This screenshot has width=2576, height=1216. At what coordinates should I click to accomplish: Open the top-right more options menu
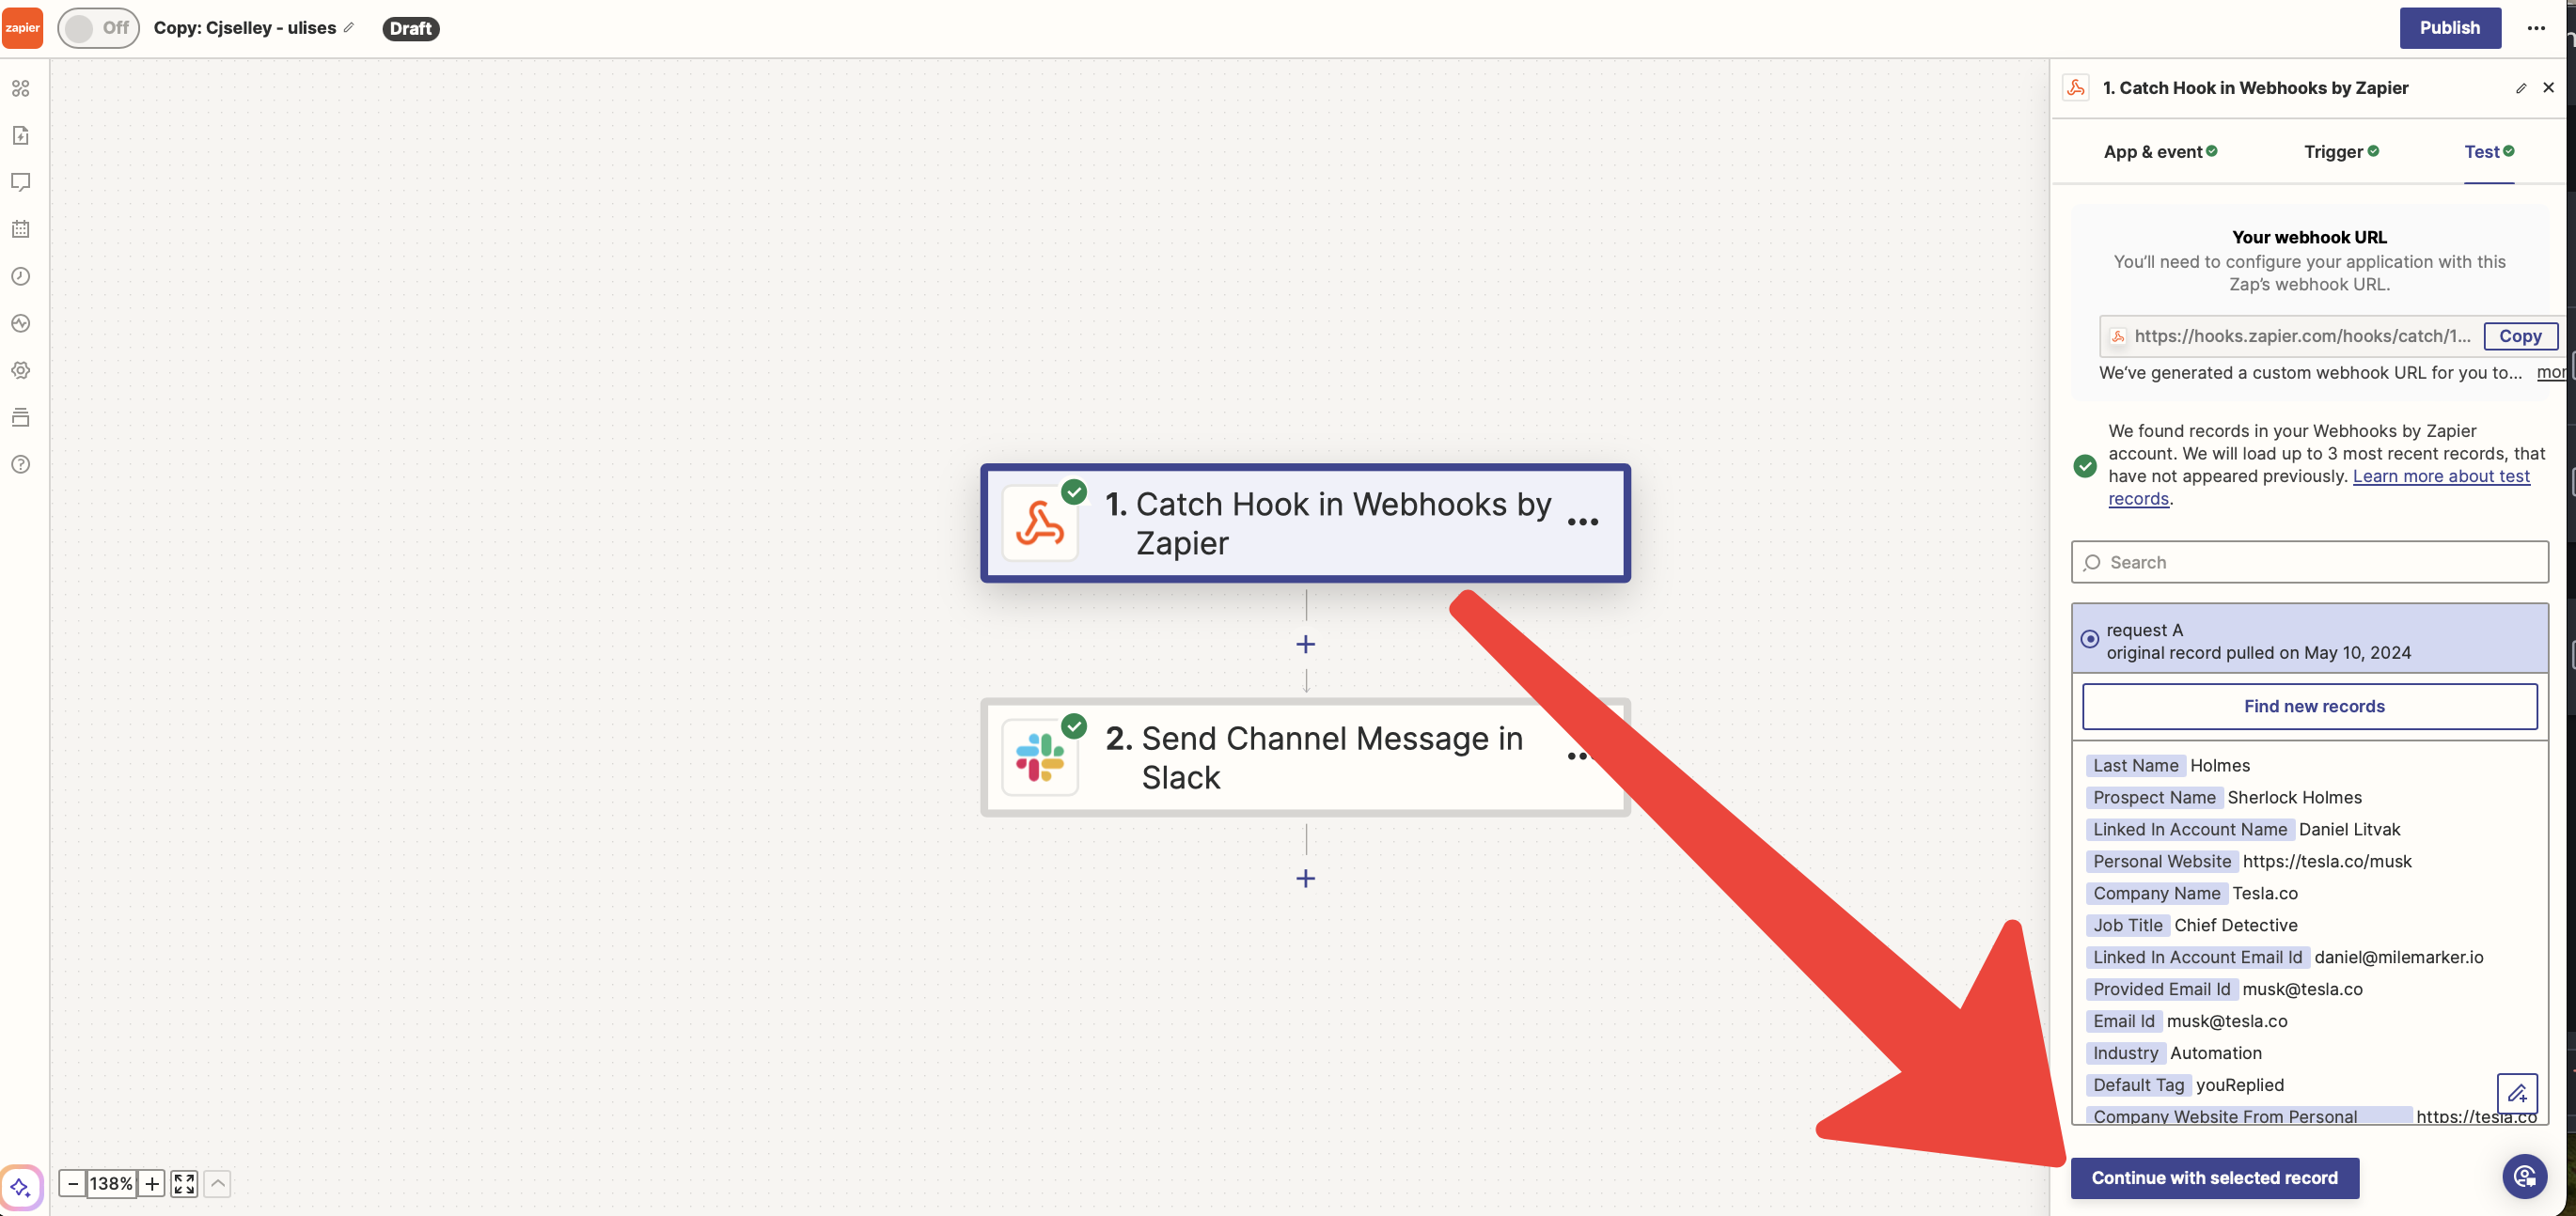2536,28
